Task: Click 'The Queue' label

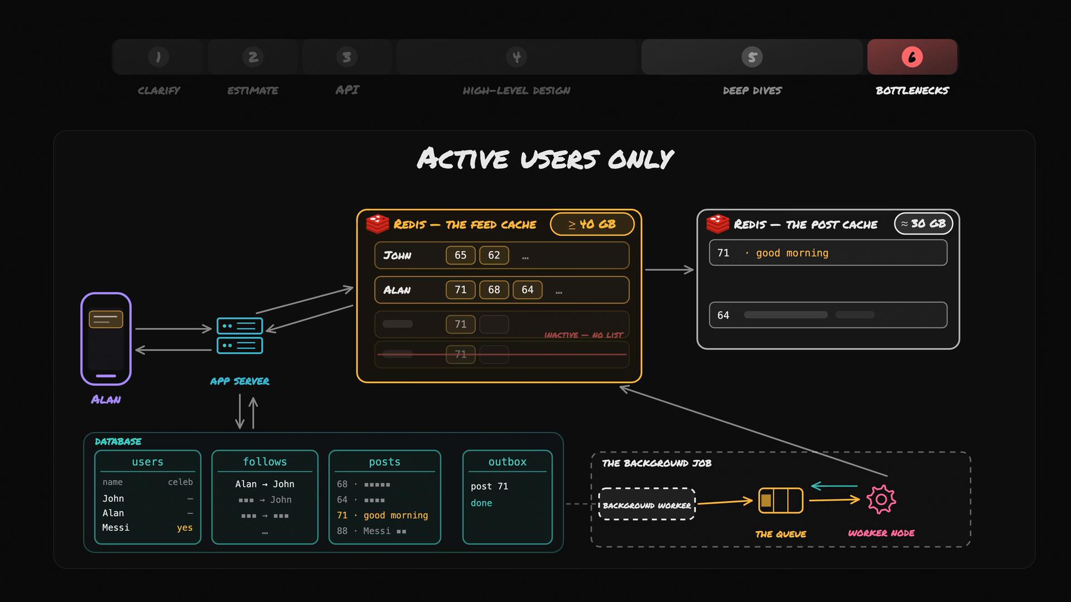Action: pos(781,534)
